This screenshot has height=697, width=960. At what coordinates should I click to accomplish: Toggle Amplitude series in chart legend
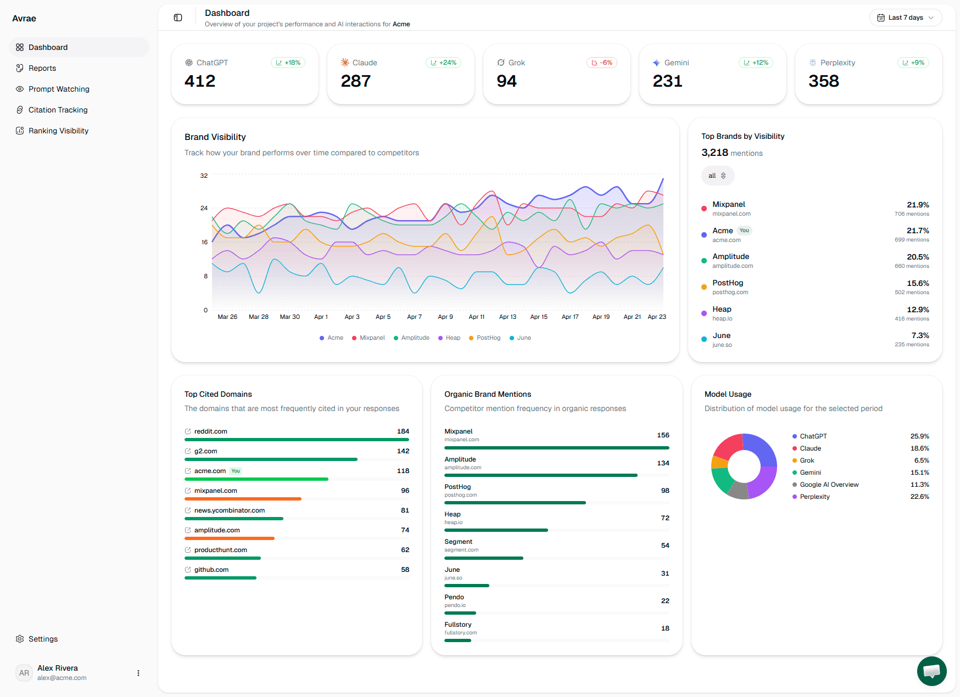point(411,338)
